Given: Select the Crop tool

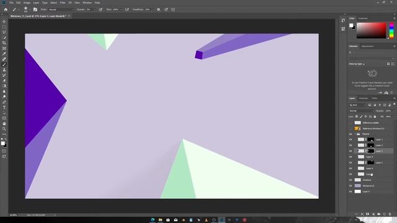Looking at the screenshot, I should click(4, 43).
